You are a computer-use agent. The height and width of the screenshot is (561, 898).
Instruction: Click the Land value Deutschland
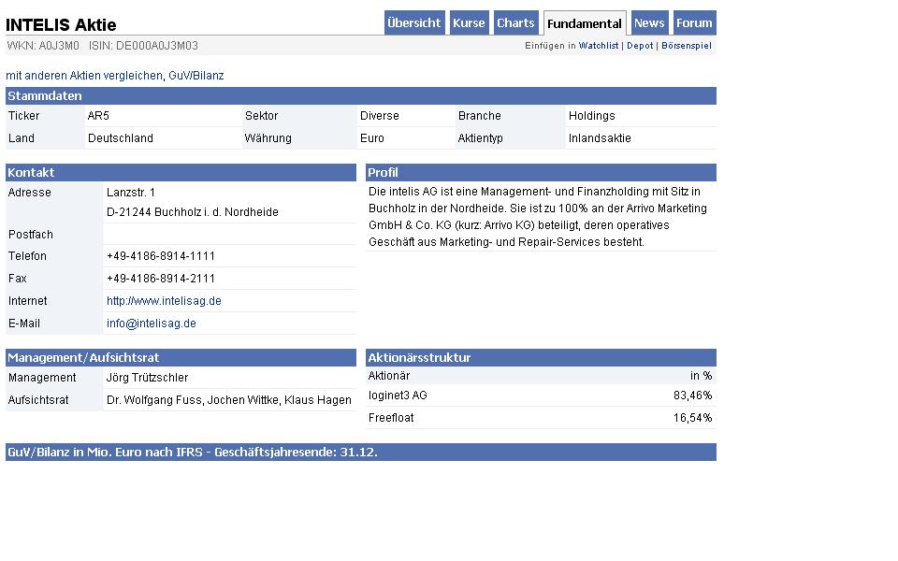click(121, 138)
